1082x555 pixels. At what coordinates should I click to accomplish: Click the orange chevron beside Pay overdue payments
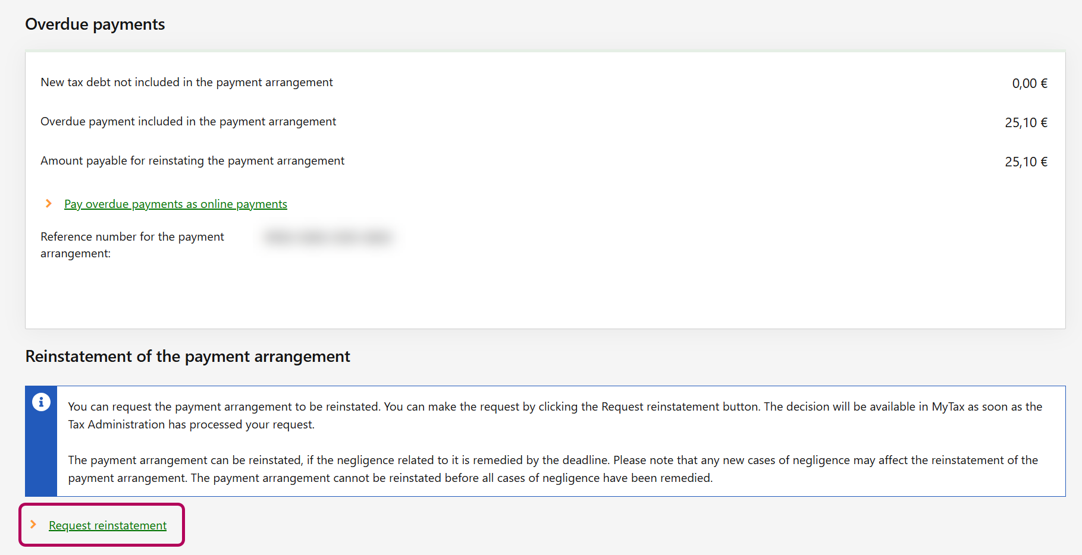[x=49, y=204]
